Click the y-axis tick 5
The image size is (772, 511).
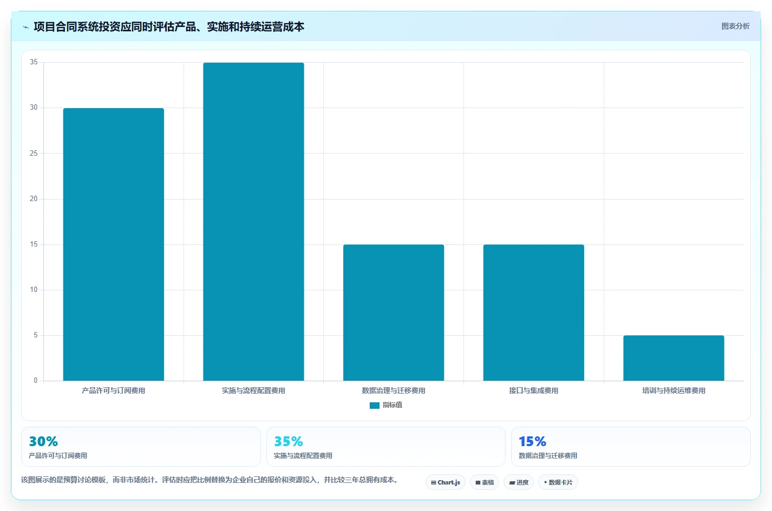pos(36,335)
